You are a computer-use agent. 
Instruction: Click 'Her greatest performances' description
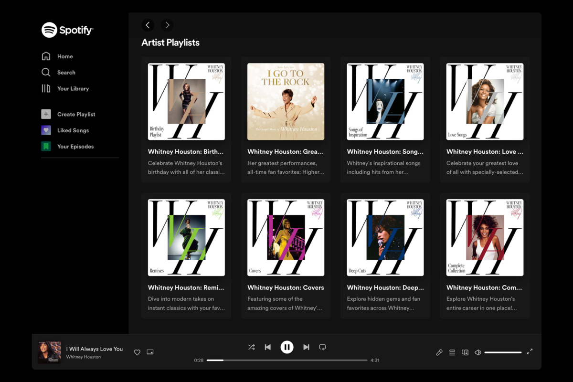tap(286, 168)
